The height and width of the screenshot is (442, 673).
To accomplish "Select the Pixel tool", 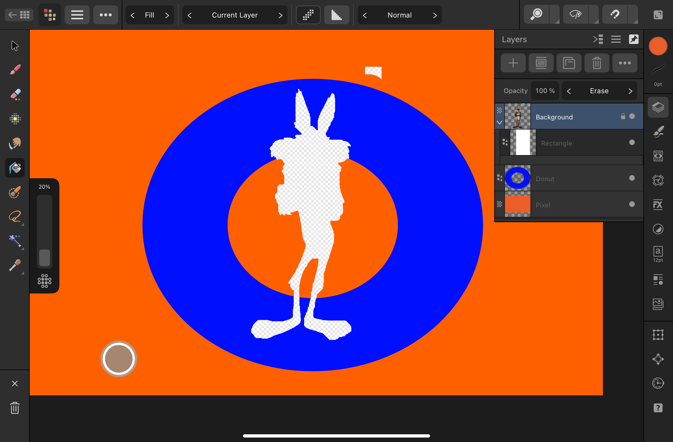I will (15, 119).
